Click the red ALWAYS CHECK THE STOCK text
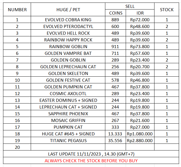 coord(91,161)
